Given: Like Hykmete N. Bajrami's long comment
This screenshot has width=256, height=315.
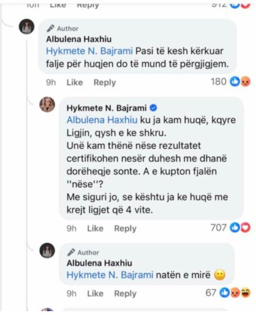Looking at the screenshot, I should (95, 228).
